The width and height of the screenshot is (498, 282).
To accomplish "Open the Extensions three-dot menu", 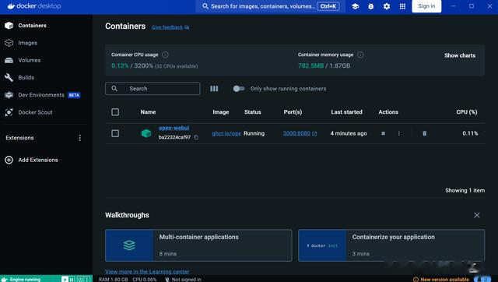I will point(79,138).
